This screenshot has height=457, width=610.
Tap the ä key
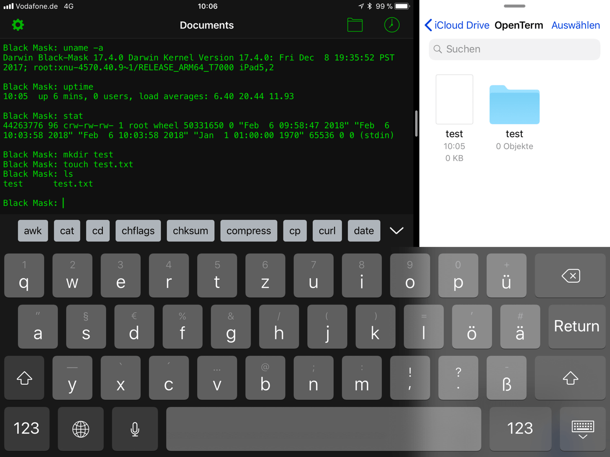pyautogui.click(x=520, y=326)
